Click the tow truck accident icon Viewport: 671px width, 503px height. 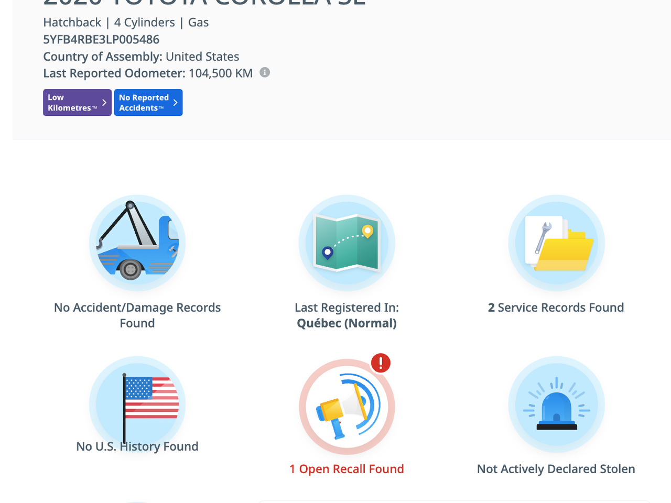137,243
